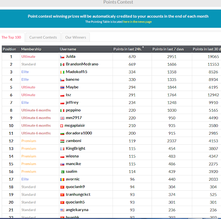Click the flag icon beside Julda
Viewport: 221px width, 219px height.
tap(62, 57)
